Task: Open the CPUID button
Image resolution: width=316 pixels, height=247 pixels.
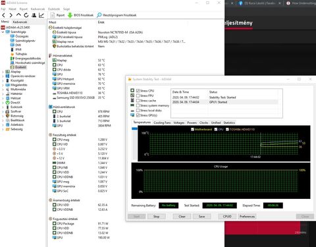Action: coord(227,217)
